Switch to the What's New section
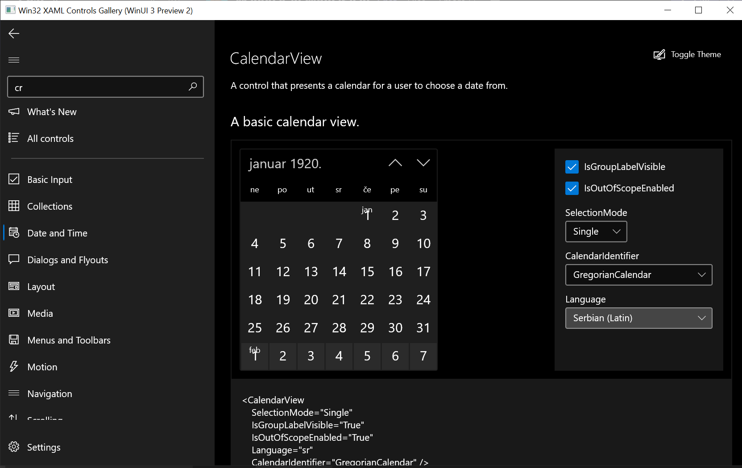This screenshot has height=468, width=742. coord(51,112)
